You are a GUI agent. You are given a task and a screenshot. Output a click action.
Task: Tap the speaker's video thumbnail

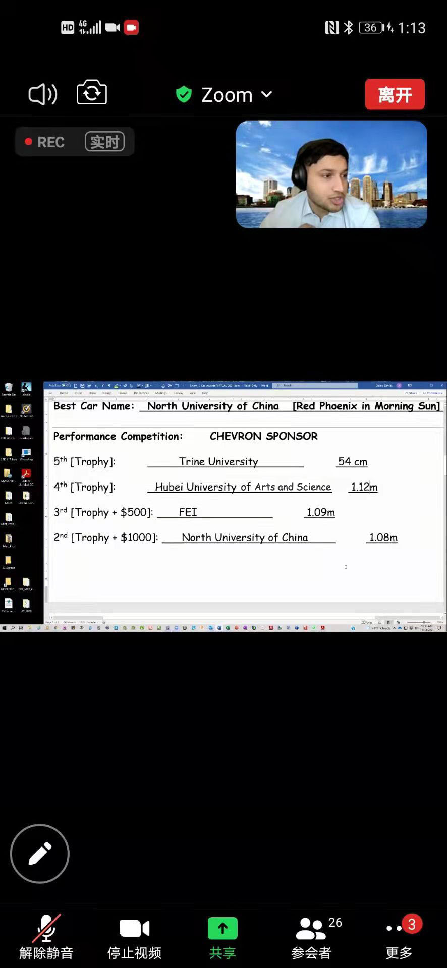click(x=331, y=174)
